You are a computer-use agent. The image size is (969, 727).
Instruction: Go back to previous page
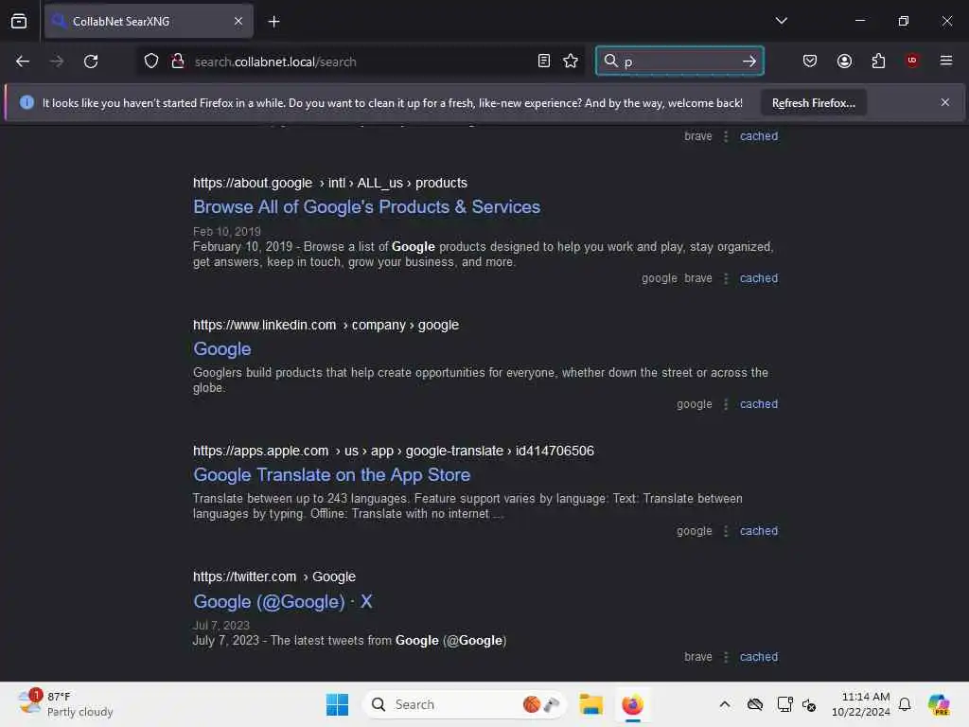click(23, 62)
